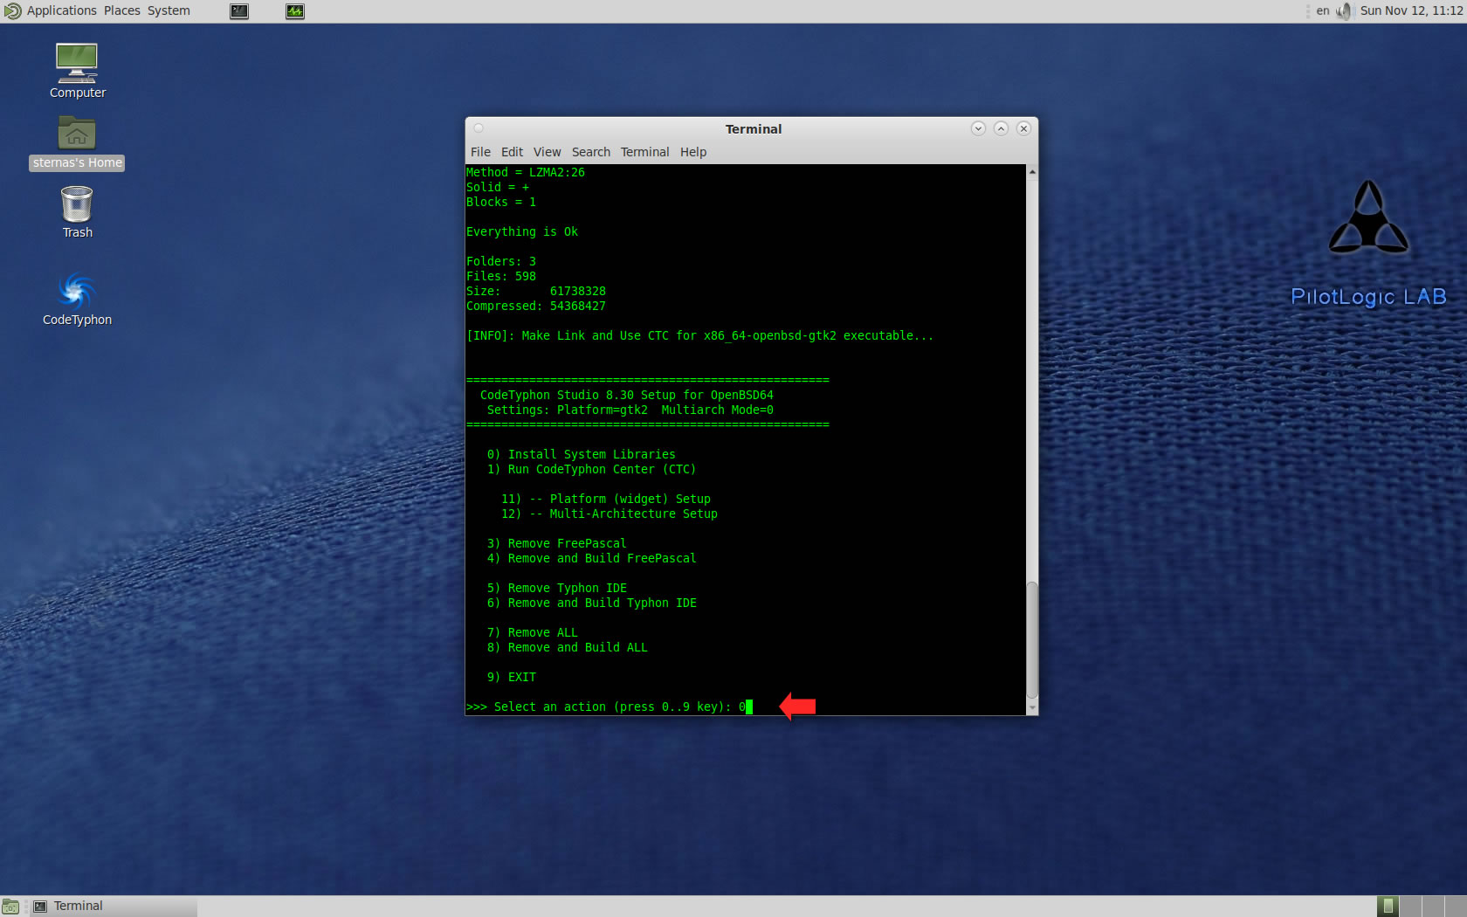Viewport: 1467px width, 917px height.
Task: Click the 'Settings: Platform=gtk2' line
Action: (x=630, y=410)
